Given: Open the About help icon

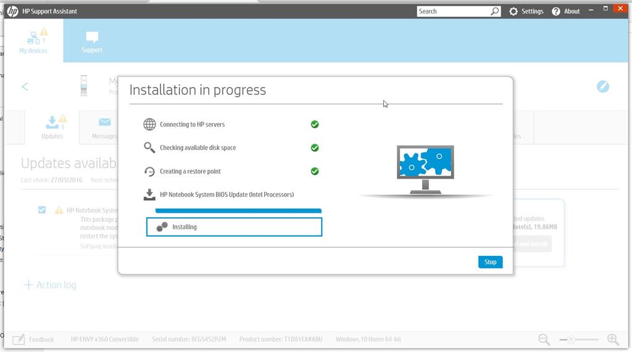Looking at the screenshot, I should (x=556, y=11).
